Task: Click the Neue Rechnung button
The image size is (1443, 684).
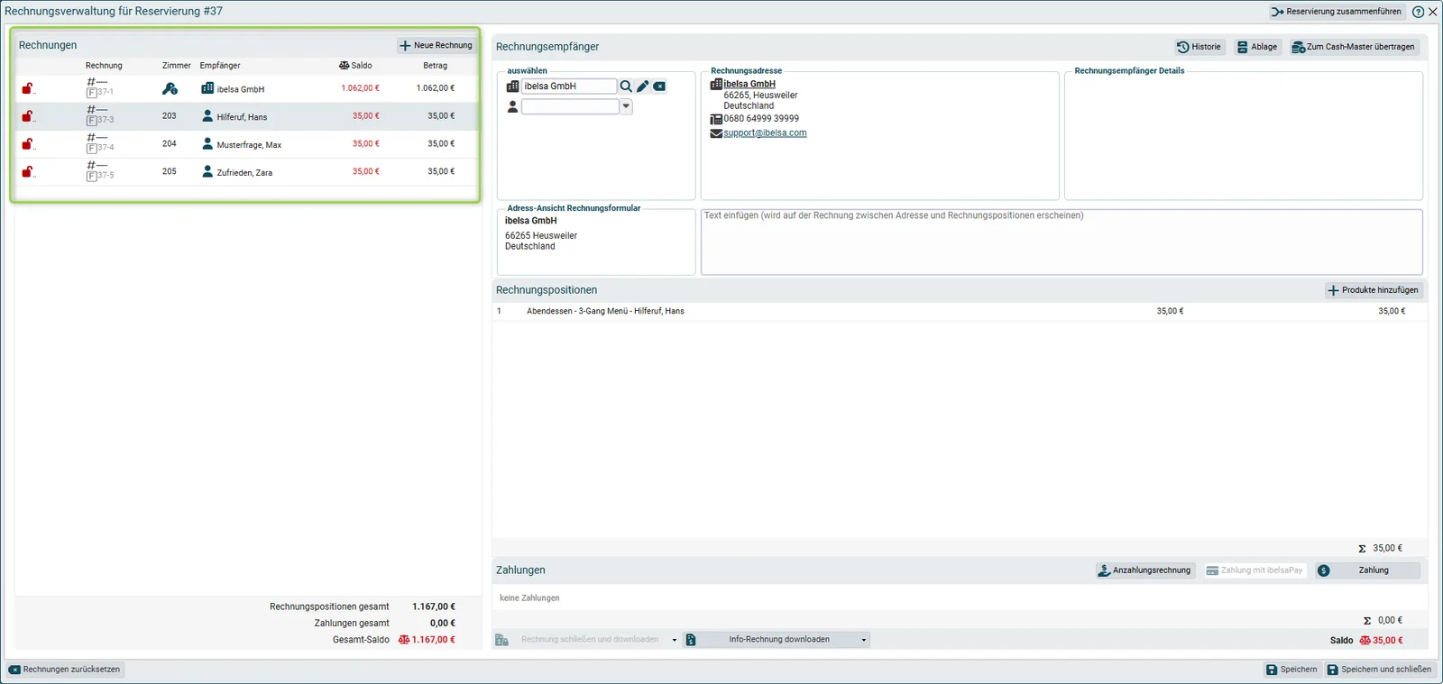Action: 437,45
